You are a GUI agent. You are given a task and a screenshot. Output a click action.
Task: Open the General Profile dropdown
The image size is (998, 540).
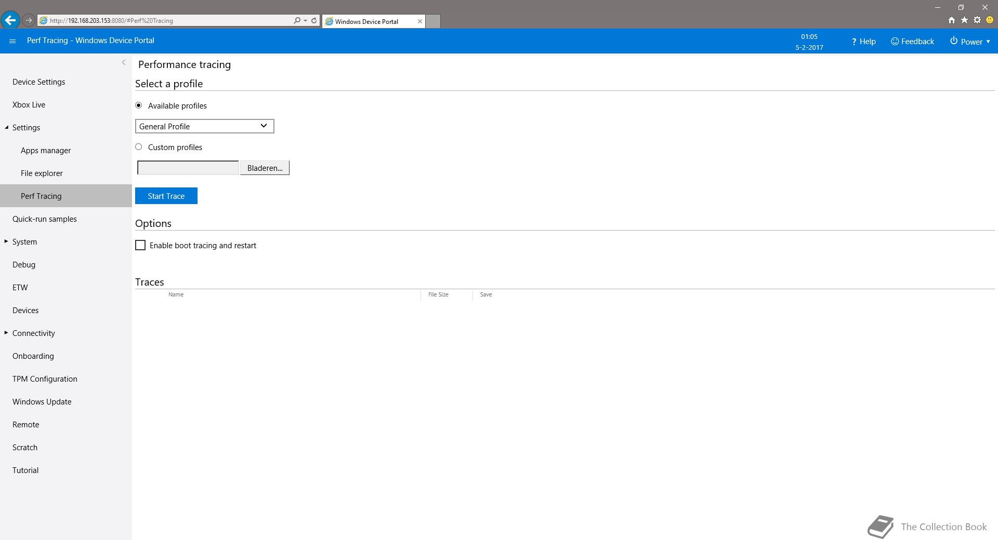point(204,126)
